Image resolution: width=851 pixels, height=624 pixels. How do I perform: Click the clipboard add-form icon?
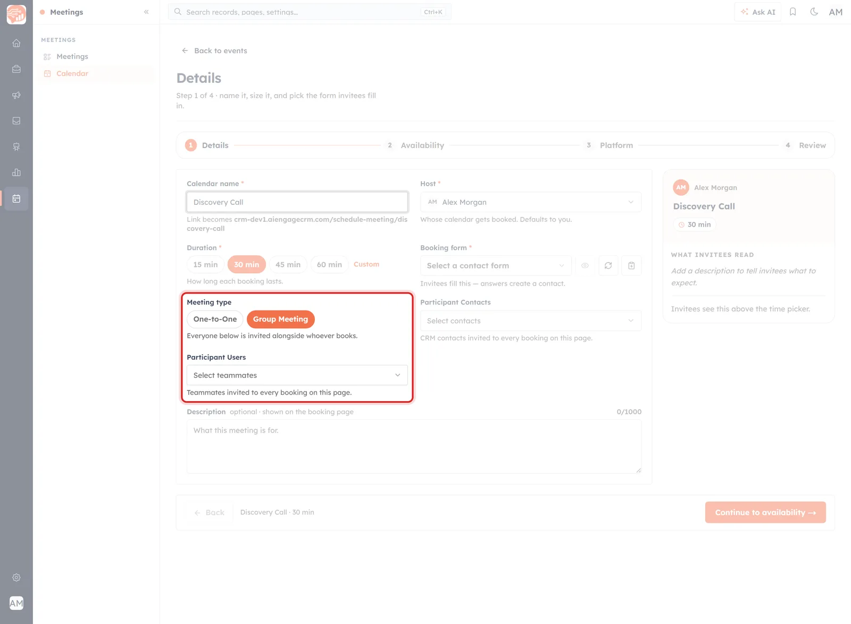pyautogui.click(x=631, y=265)
